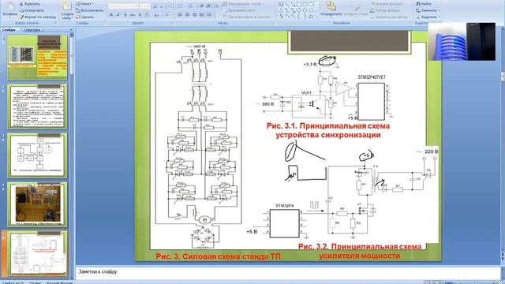Justify text alignment

201,15
